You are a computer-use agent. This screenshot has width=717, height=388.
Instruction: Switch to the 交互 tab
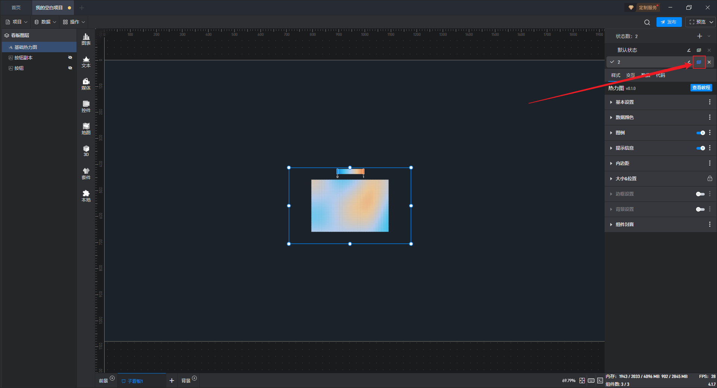[x=630, y=75]
